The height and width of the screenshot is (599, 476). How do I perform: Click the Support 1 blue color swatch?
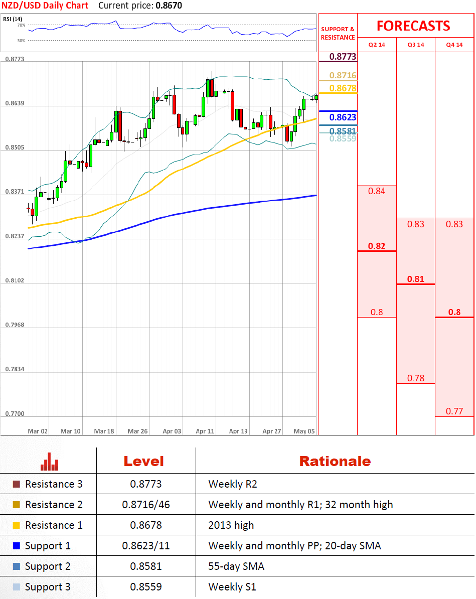[x=17, y=546]
